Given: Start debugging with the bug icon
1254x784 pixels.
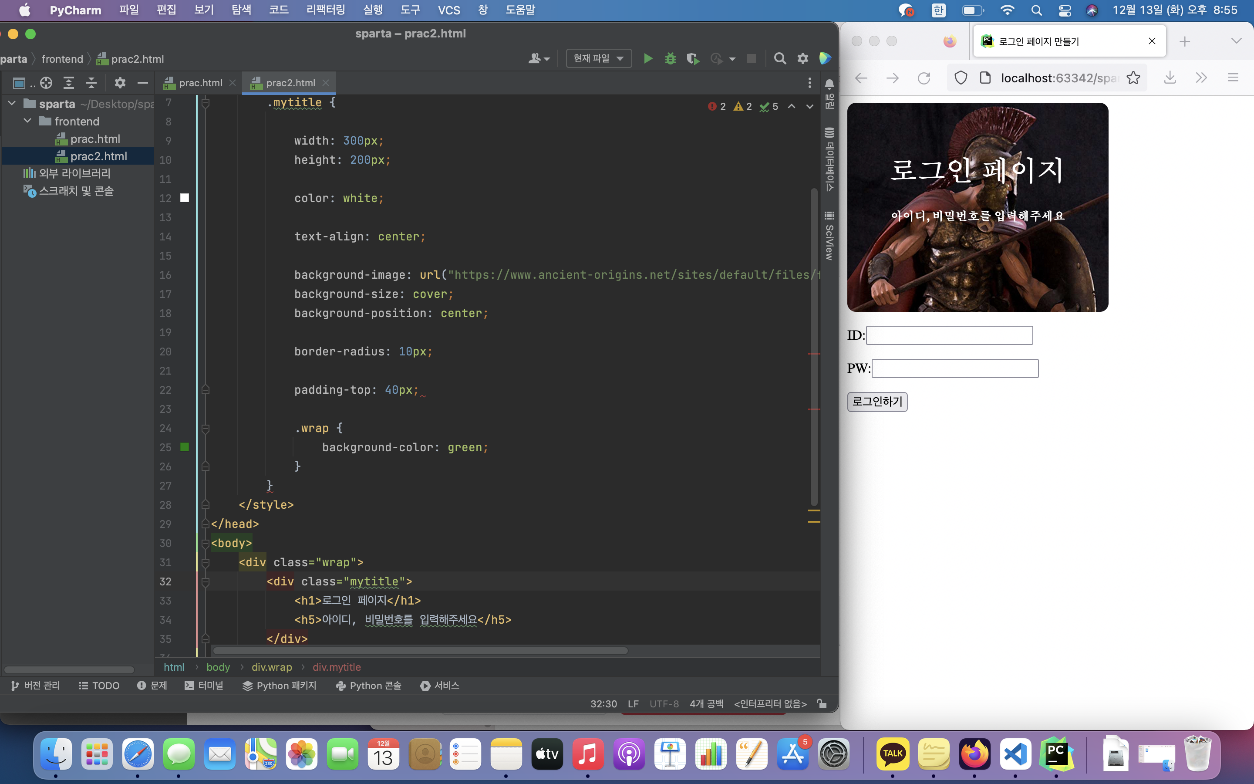Looking at the screenshot, I should pyautogui.click(x=670, y=59).
